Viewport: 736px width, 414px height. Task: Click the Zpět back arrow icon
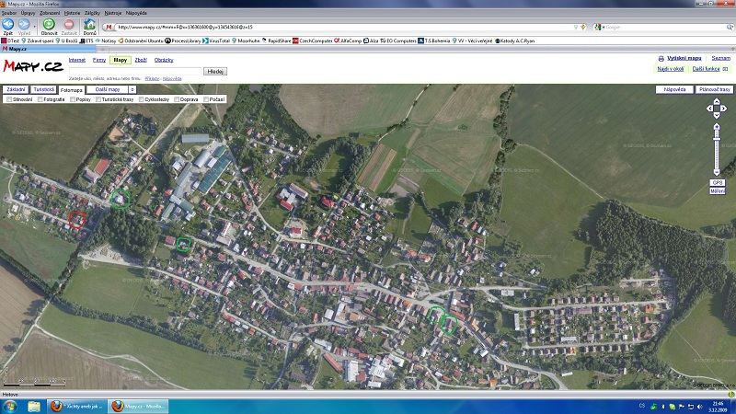(x=8, y=24)
